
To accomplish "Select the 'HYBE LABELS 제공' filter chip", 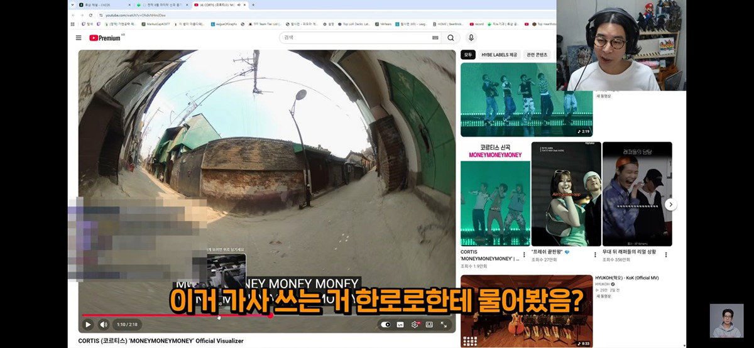I will (500, 55).
